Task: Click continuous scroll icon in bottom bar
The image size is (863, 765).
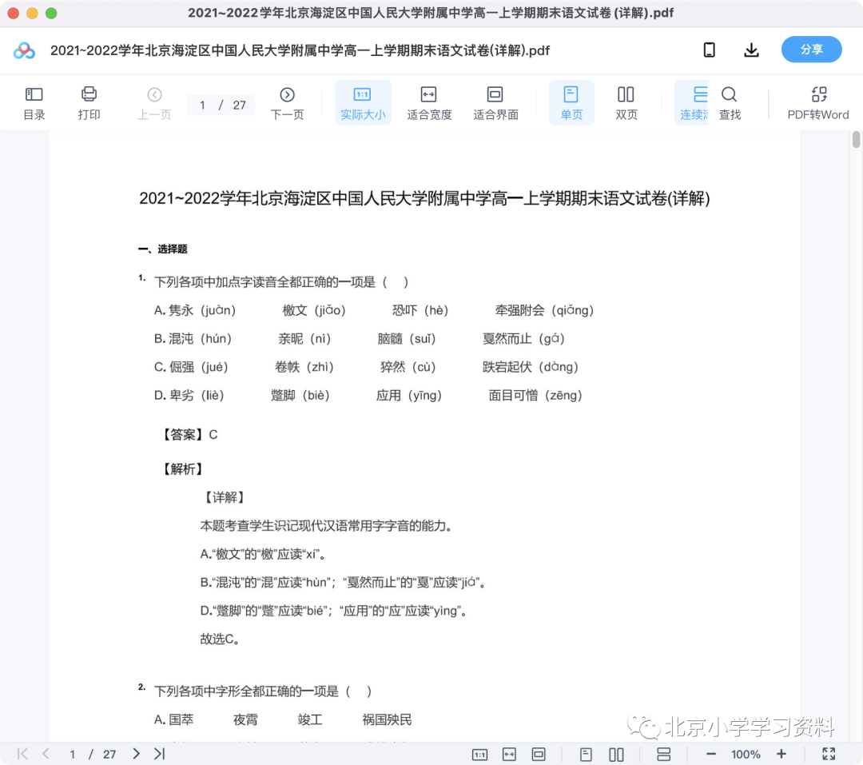Action: tap(663, 754)
